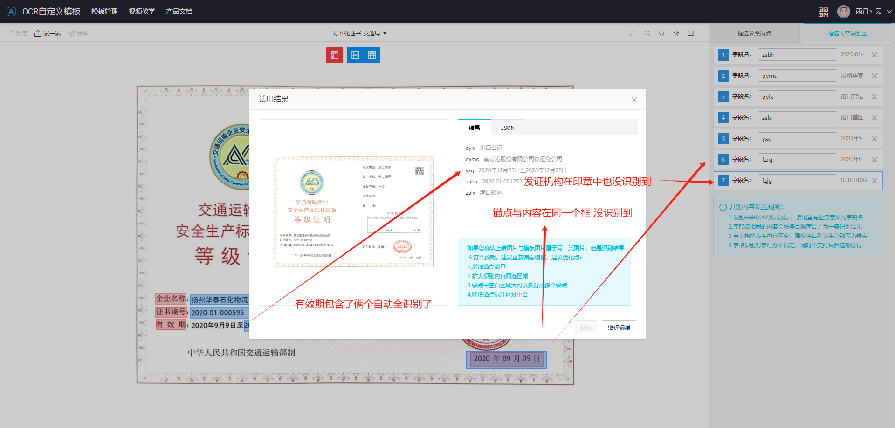Edit the qylx field name input
895x428 pixels.
(x=797, y=96)
